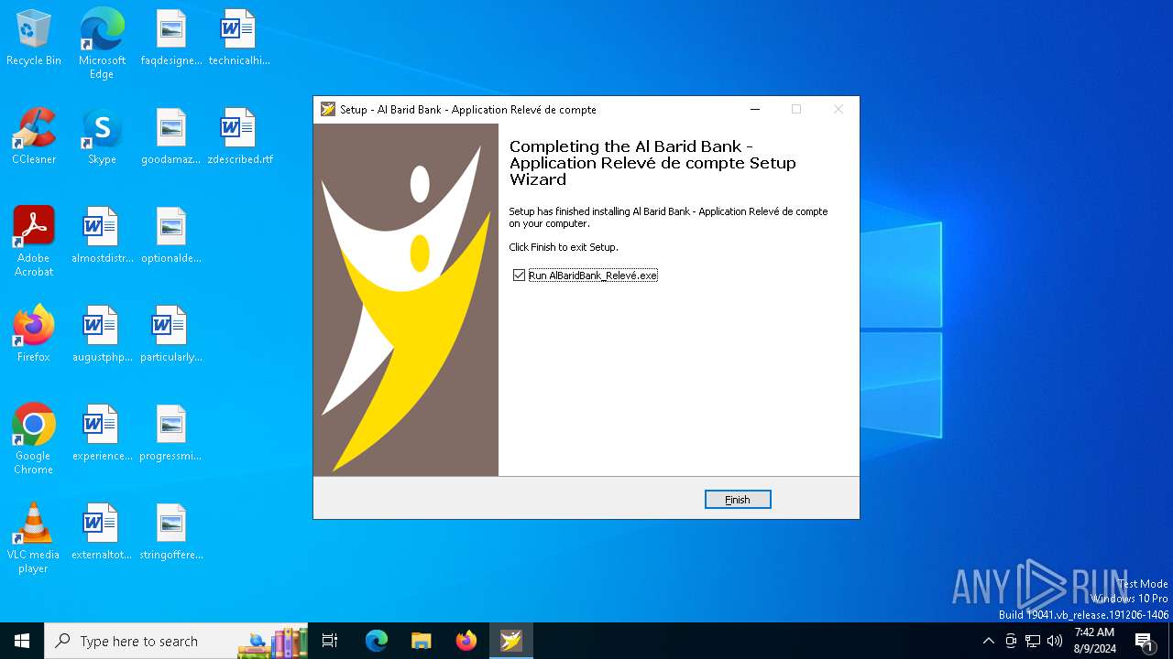
Task: Open File Explorer from taskbar
Action: coord(422,641)
